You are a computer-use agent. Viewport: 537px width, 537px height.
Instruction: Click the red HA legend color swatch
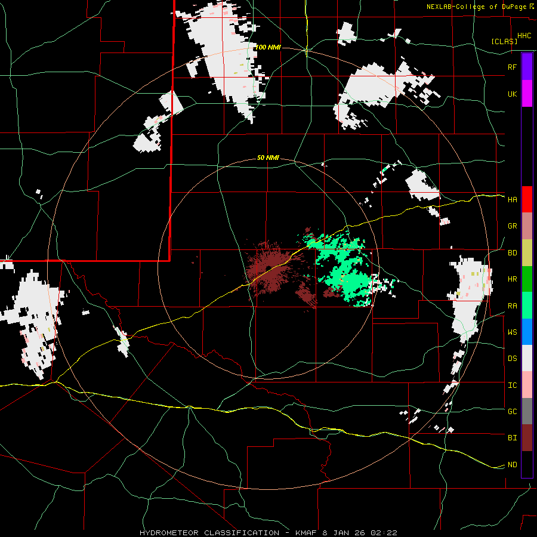point(527,199)
